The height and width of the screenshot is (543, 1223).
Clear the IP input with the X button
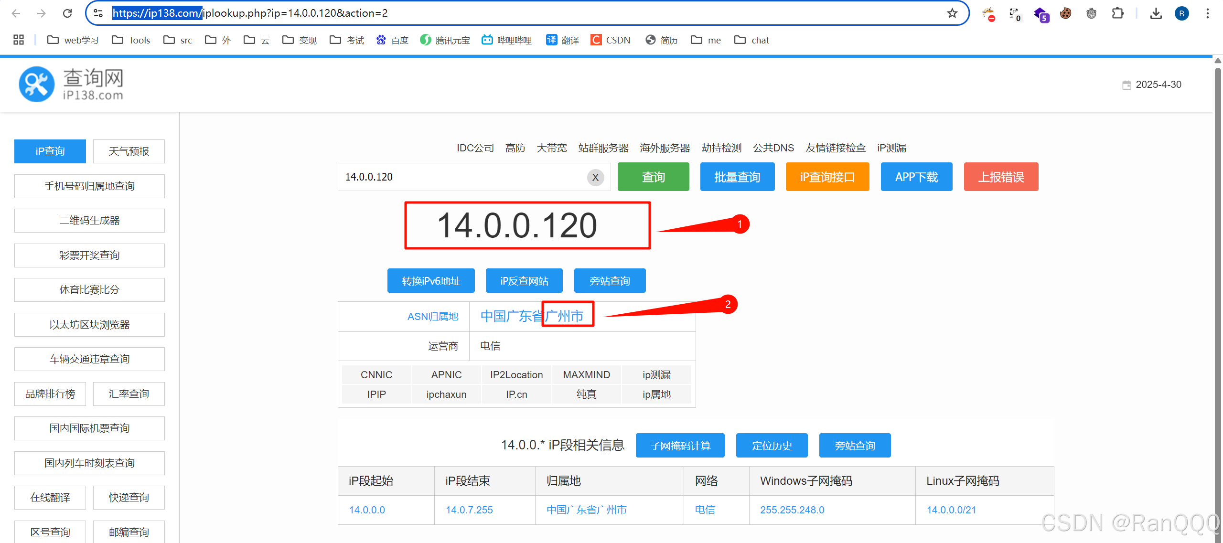(x=595, y=178)
